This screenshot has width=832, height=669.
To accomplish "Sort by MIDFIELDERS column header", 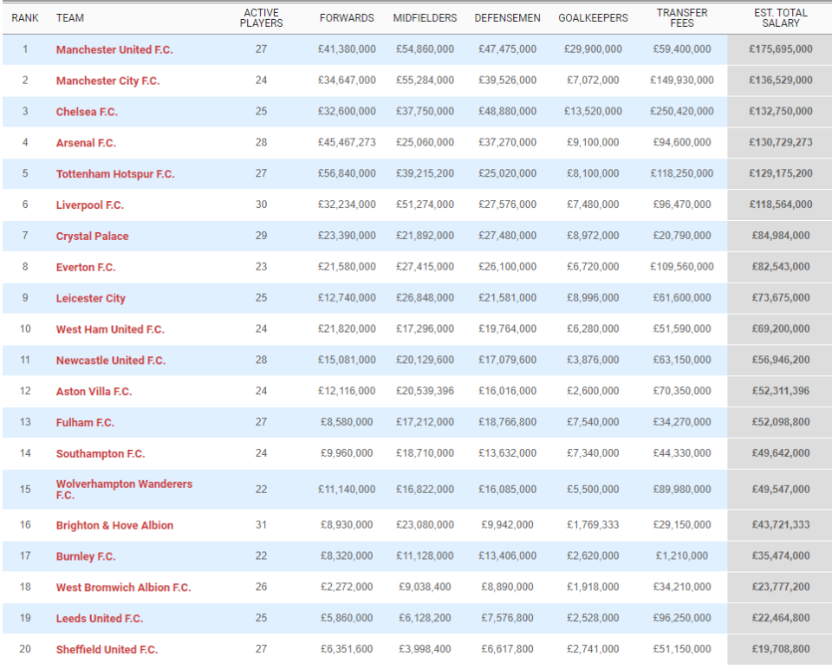I will click(425, 18).
